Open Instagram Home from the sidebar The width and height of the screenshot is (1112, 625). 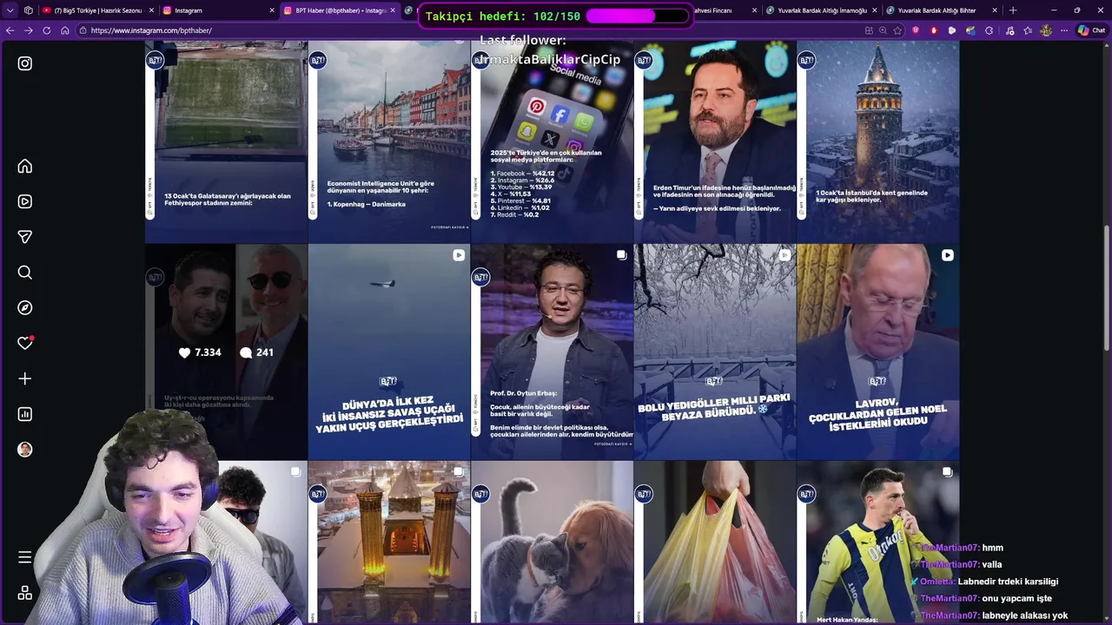click(x=25, y=166)
